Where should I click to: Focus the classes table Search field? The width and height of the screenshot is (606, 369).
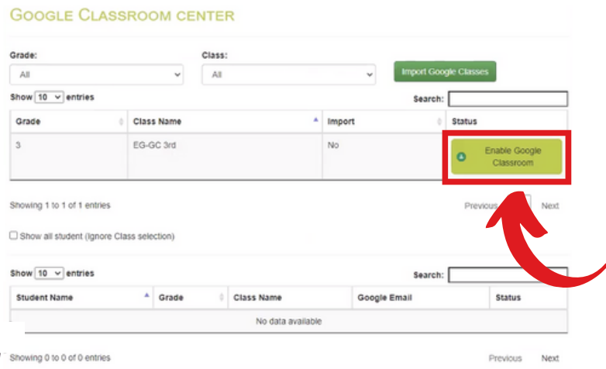coord(508,99)
